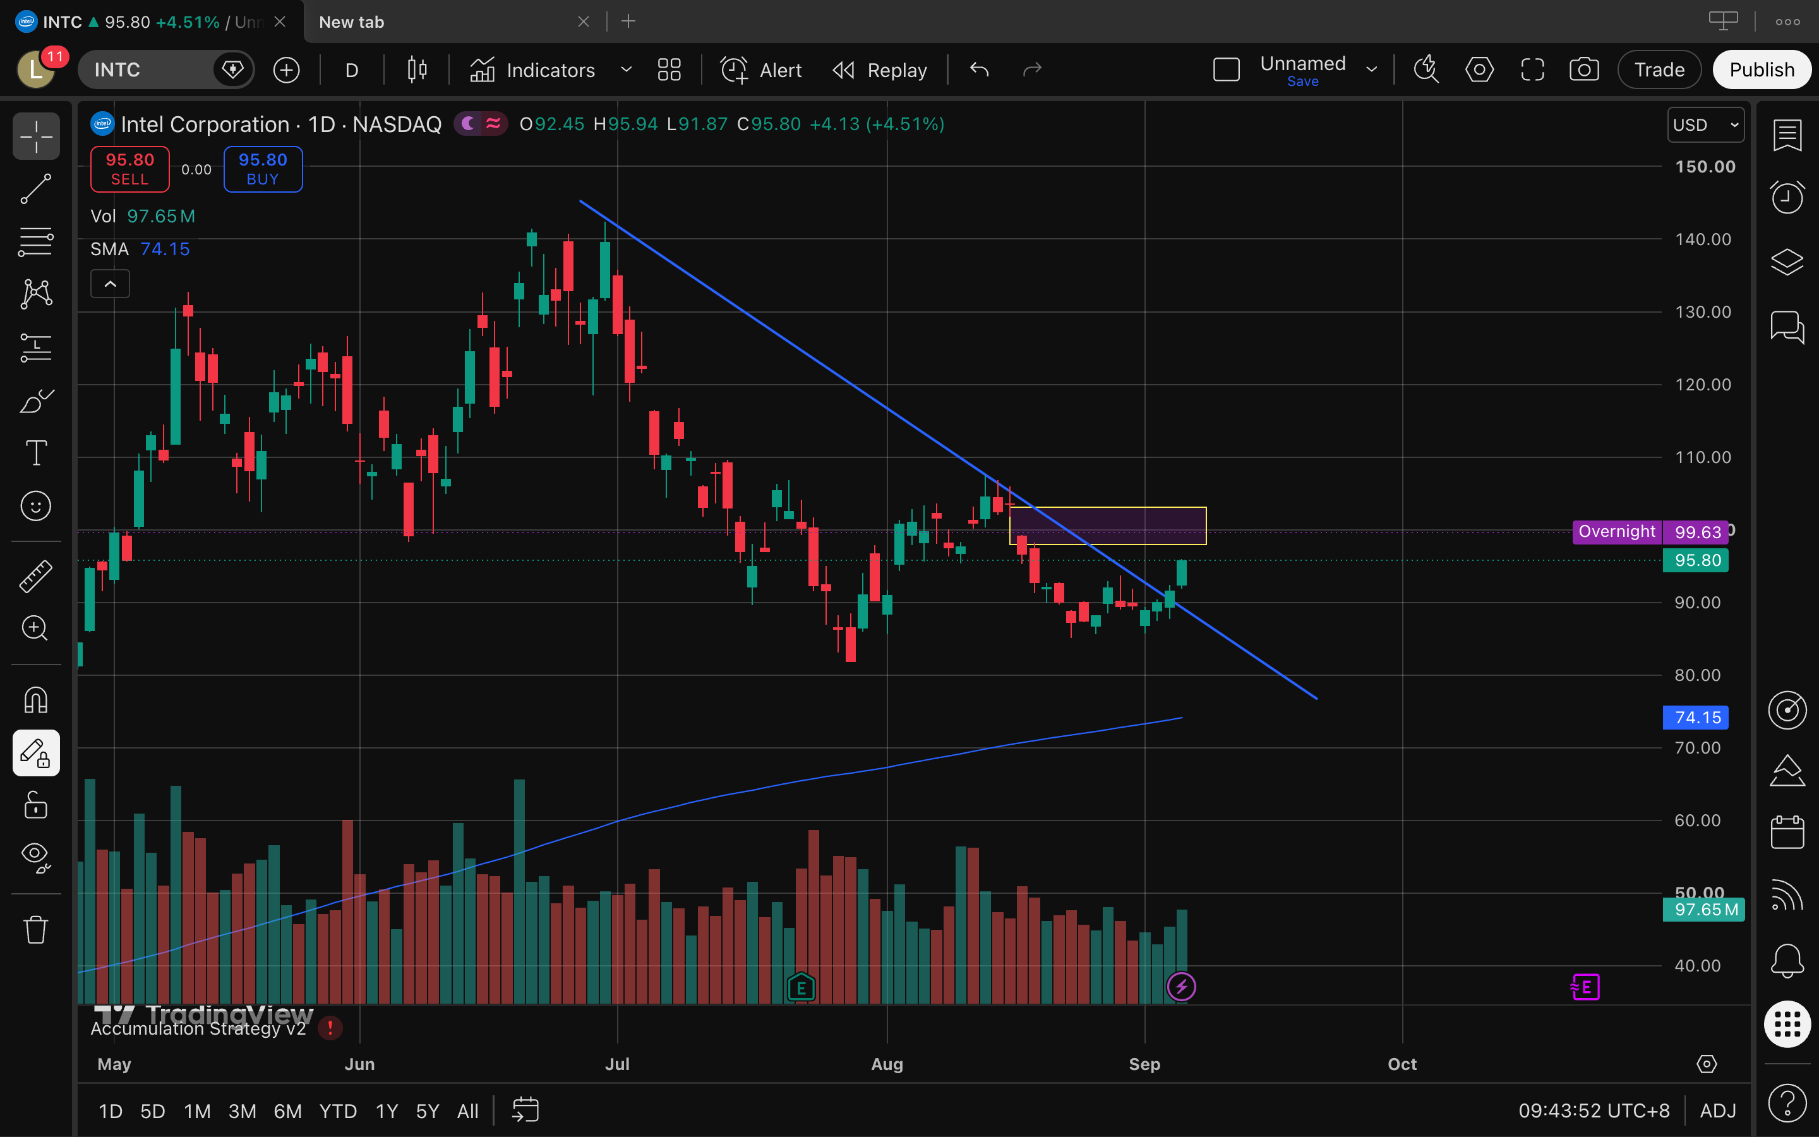The image size is (1819, 1137).
Task: Open the watchlist panel
Action: click(1787, 136)
